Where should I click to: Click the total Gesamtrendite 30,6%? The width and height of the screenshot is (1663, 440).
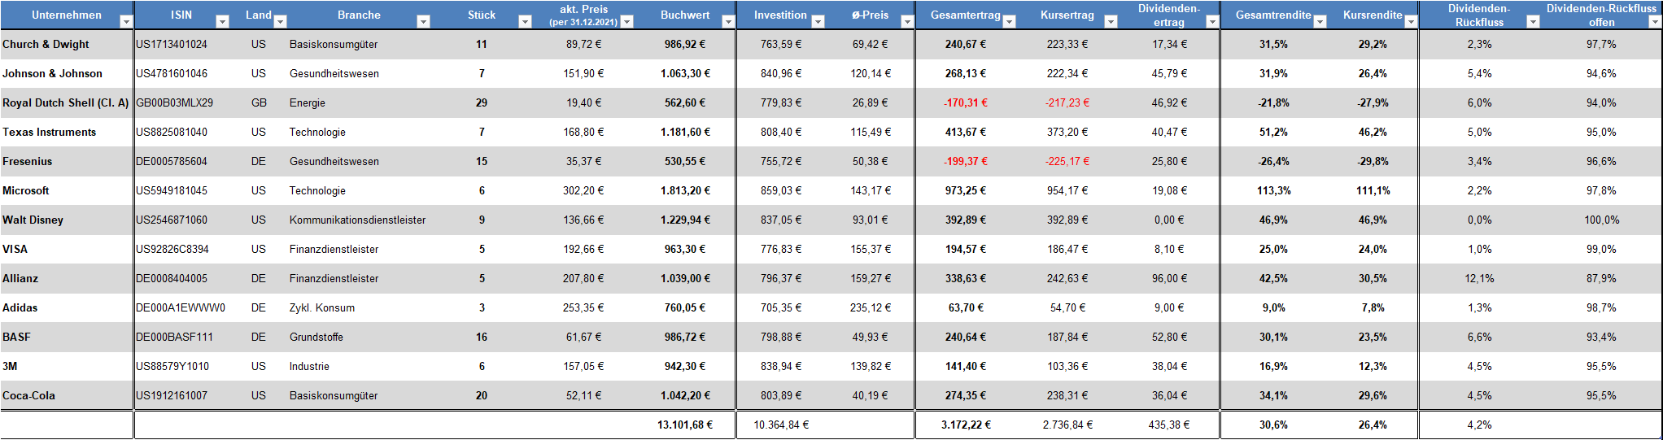pos(1273,425)
